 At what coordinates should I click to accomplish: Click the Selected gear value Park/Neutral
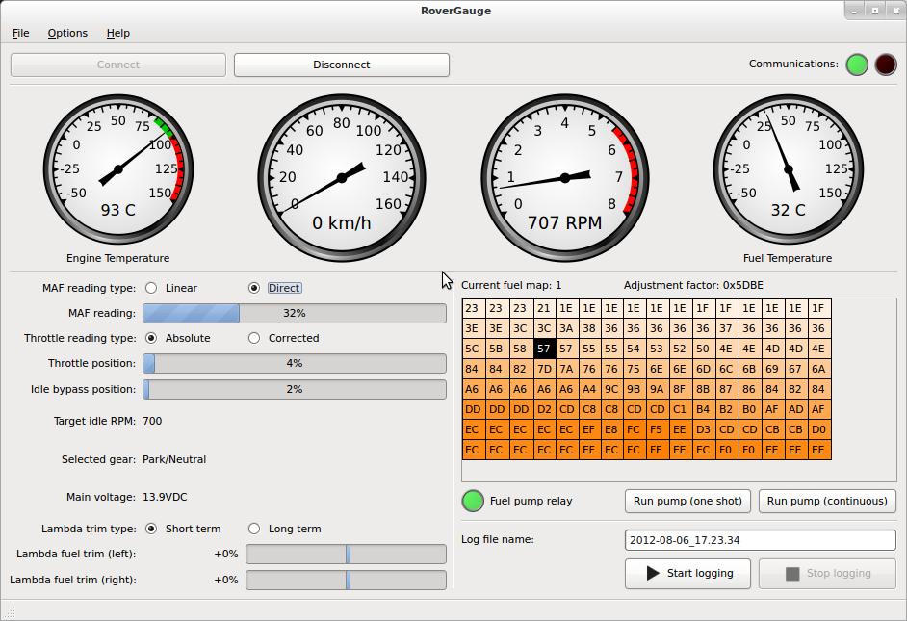tap(174, 459)
